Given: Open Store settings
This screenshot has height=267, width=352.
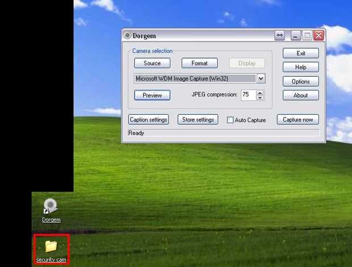Looking at the screenshot, I should [198, 120].
